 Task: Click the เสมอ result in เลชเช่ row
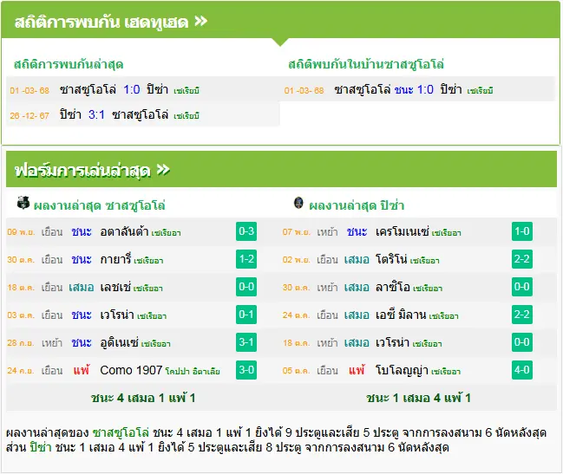tap(82, 287)
